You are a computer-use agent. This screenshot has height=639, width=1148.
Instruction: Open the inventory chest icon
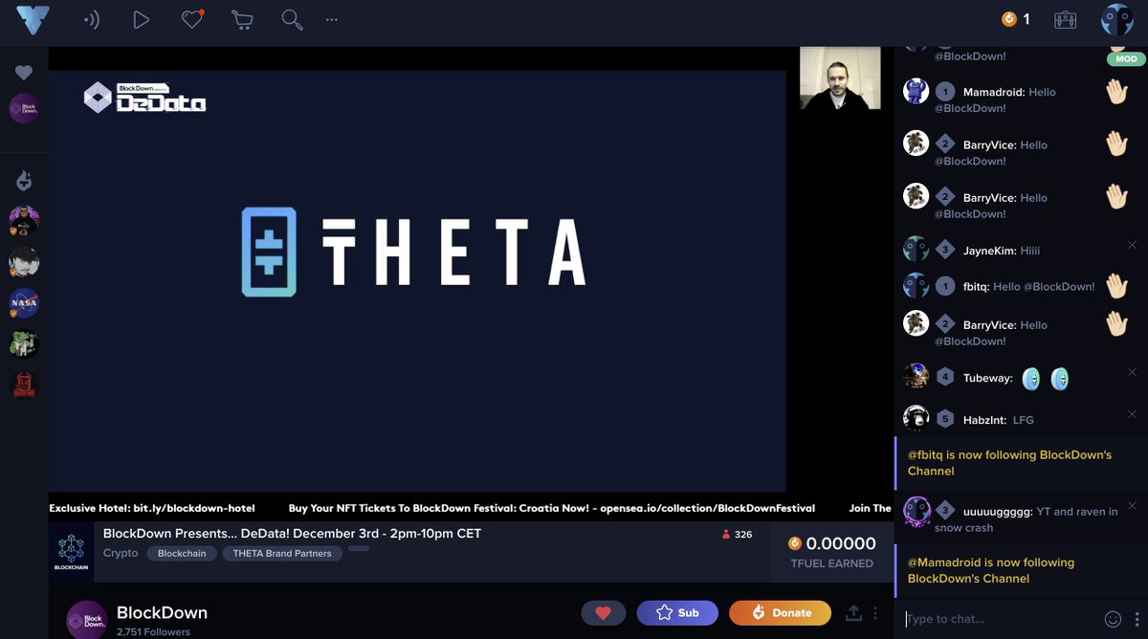tap(1066, 19)
